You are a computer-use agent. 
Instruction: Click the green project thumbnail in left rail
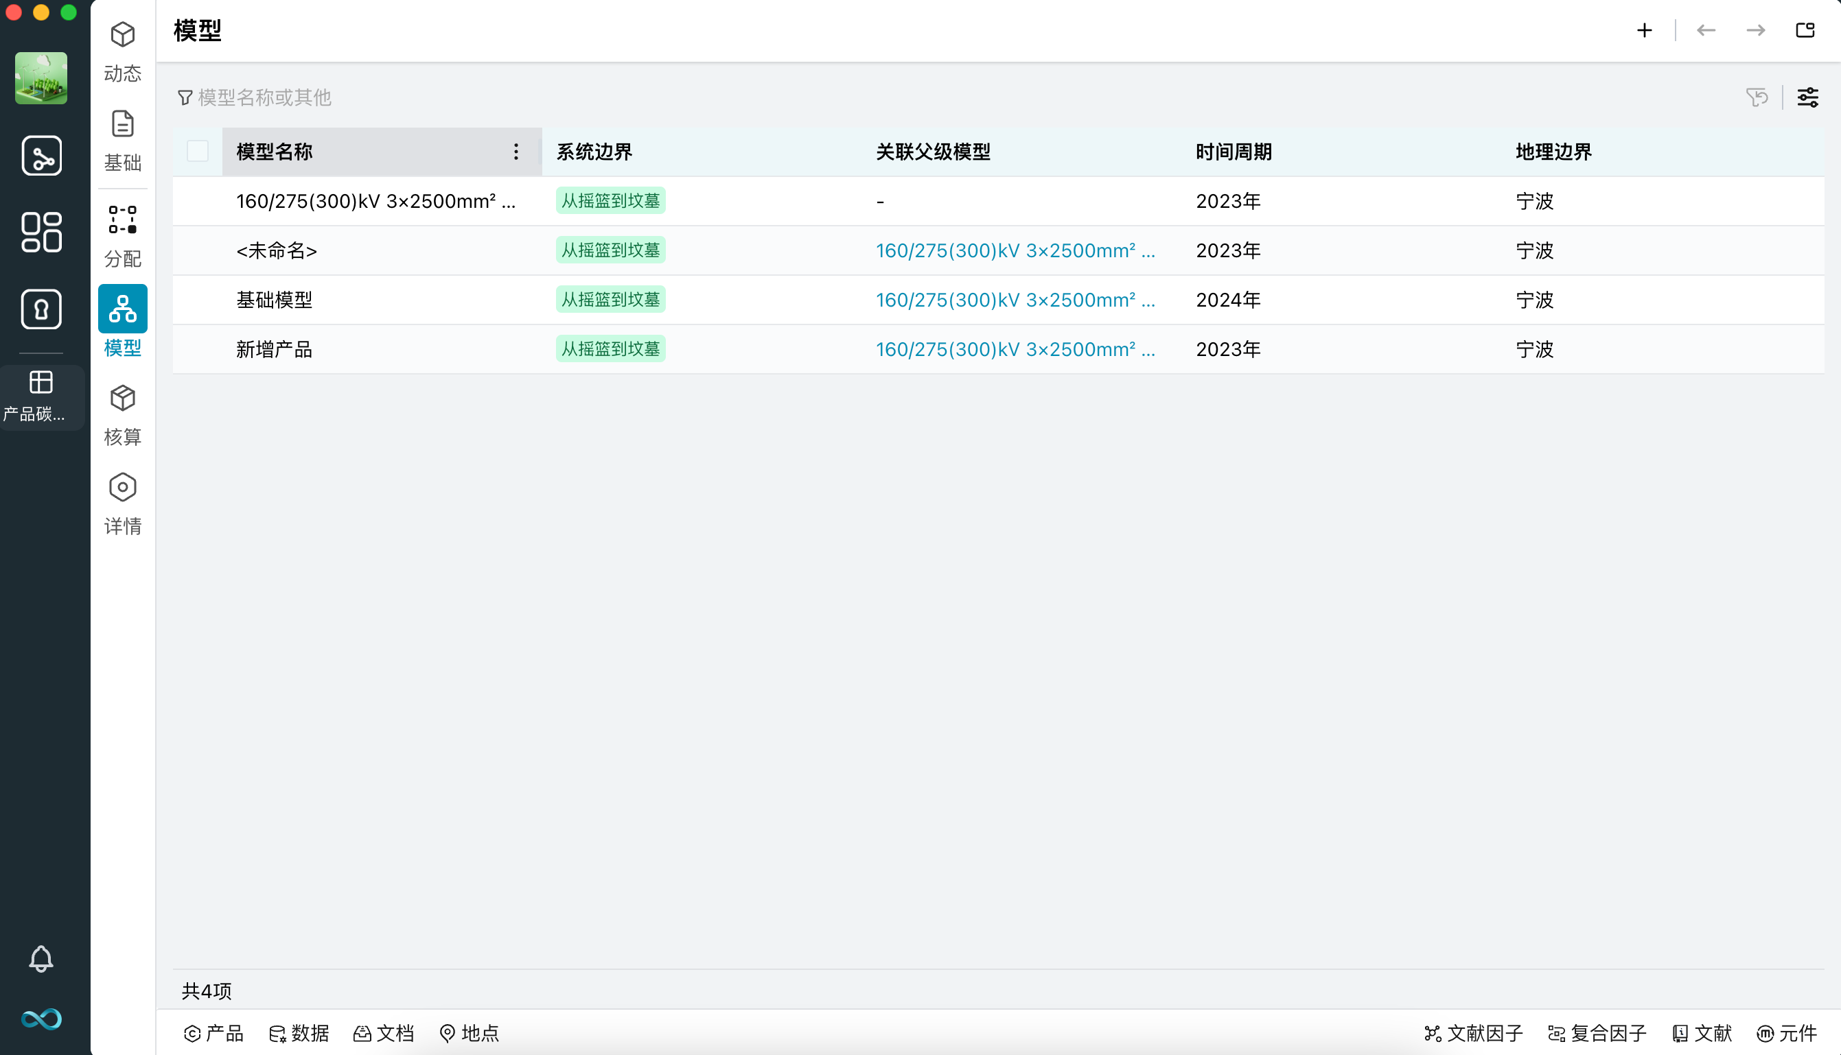coord(41,78)
